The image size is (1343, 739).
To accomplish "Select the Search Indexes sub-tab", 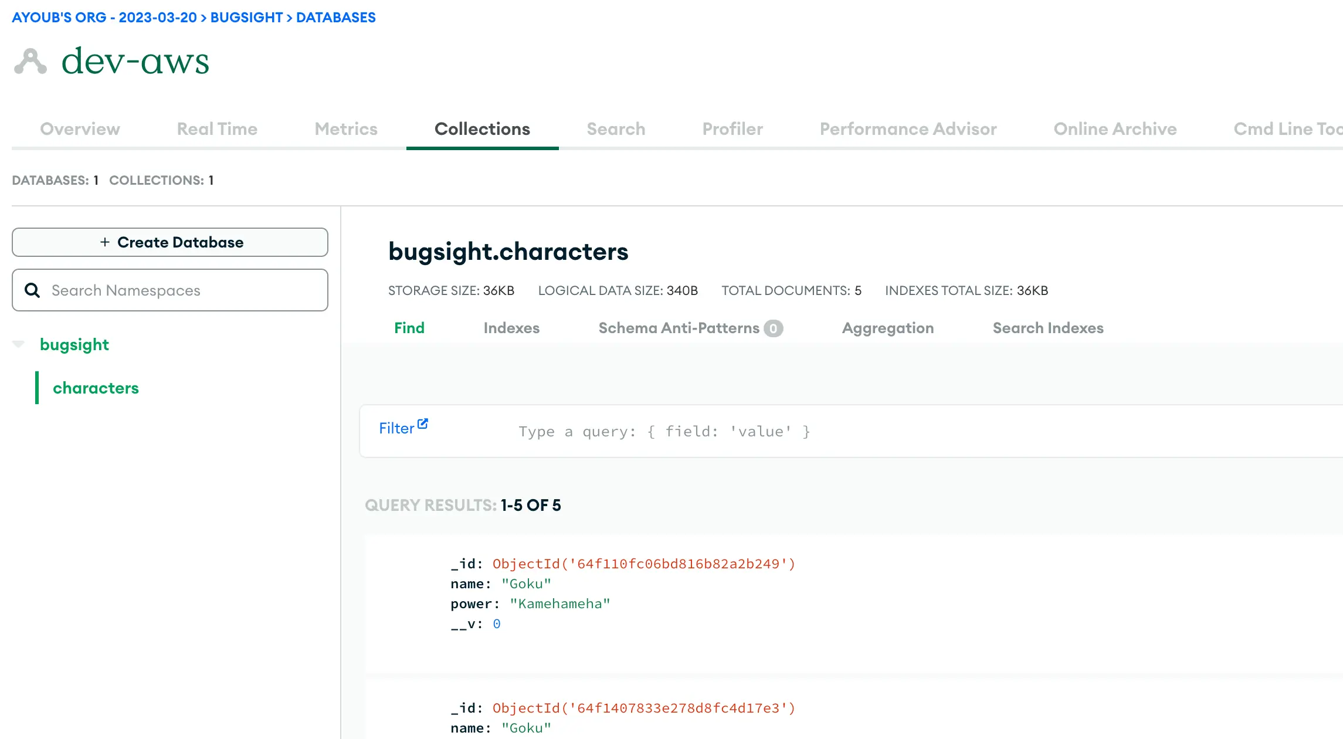I will pos(1048,328).
